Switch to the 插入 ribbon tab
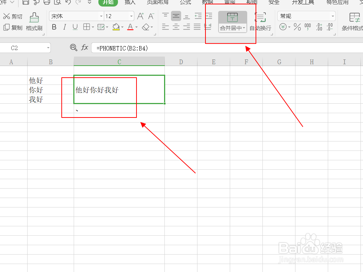This screenshot has height=272, width=363. click(130, 3)
